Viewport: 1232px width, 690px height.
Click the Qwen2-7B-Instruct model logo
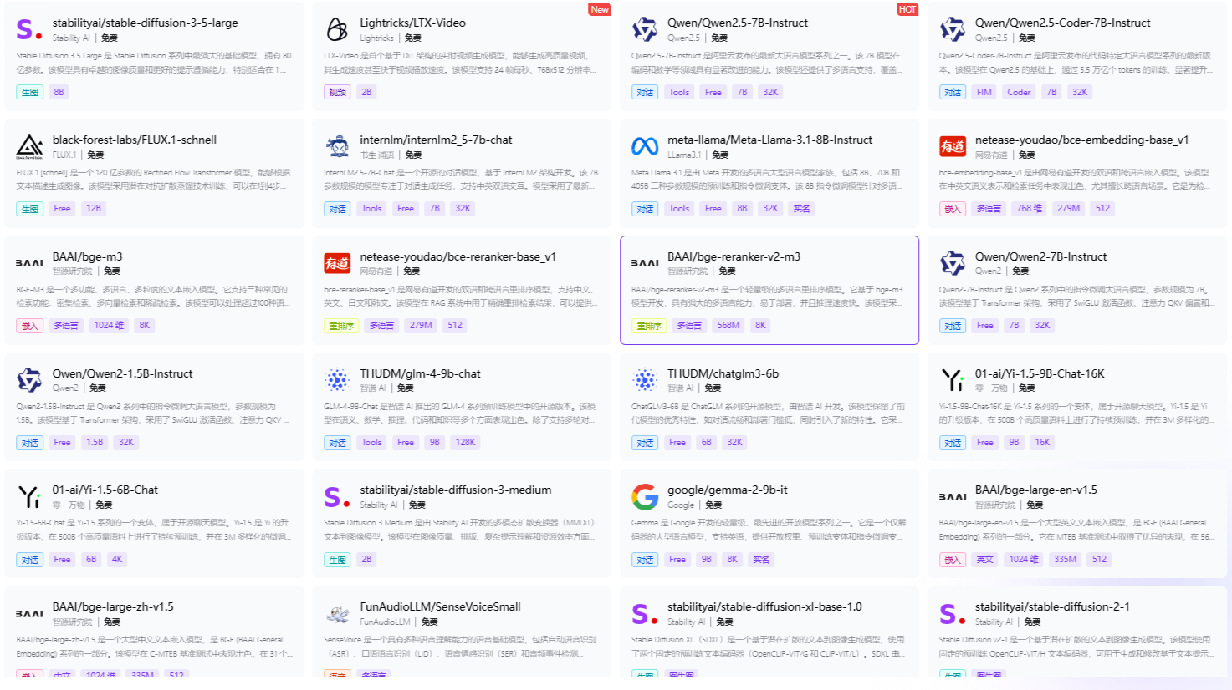click(x=953, y=264)
